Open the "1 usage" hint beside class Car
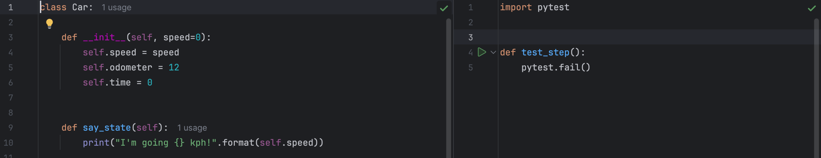 116,8
